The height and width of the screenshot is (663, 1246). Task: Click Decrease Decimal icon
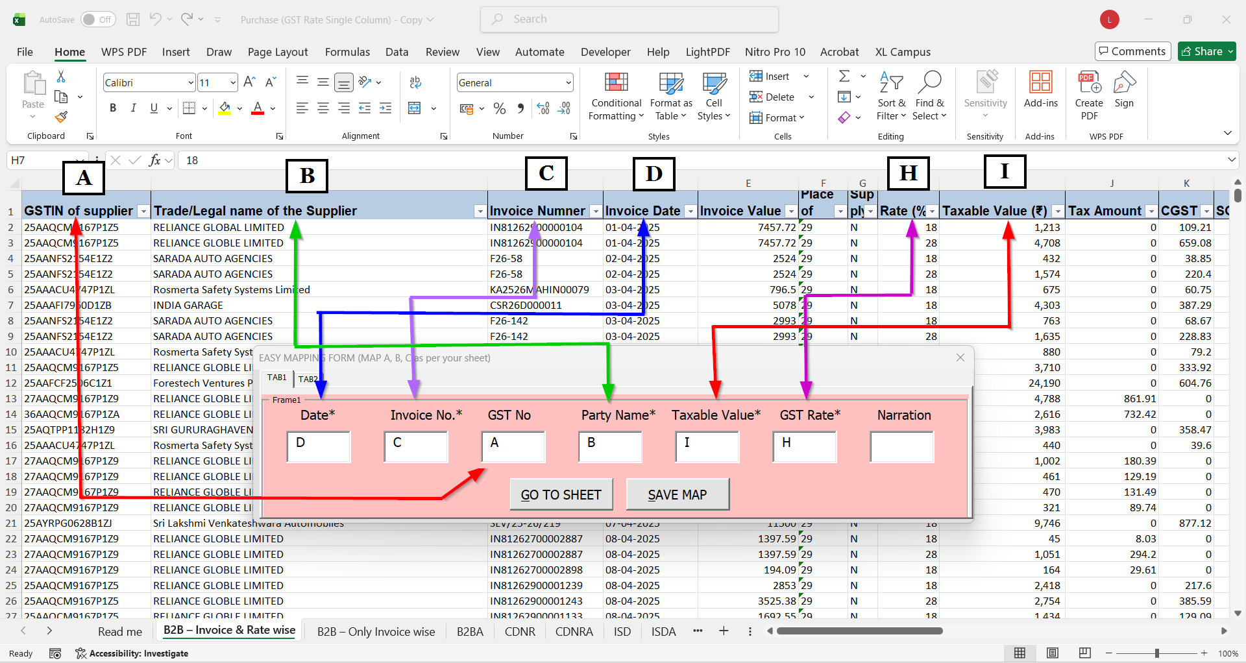(565, 108)
